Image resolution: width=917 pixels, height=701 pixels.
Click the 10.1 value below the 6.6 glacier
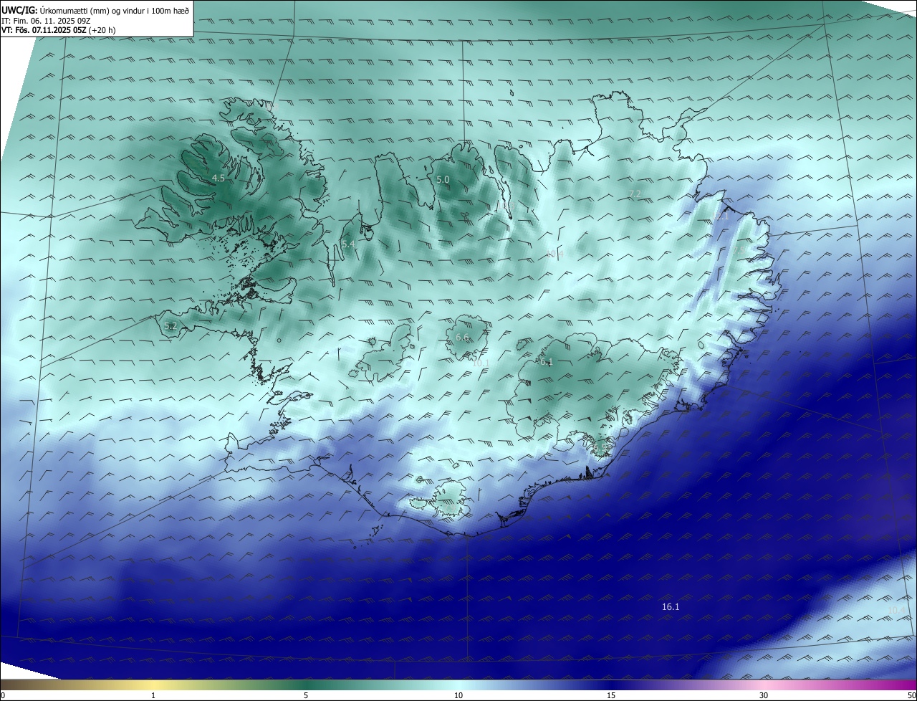tap(480, 363)
